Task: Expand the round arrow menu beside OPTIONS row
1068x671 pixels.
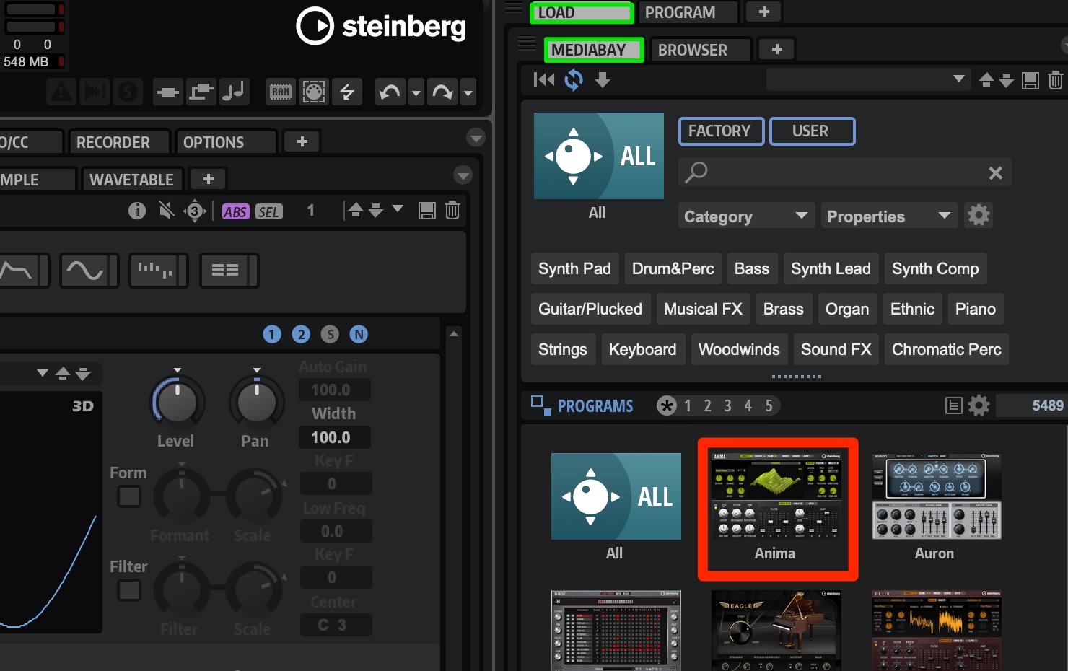Action: point(476,138)
